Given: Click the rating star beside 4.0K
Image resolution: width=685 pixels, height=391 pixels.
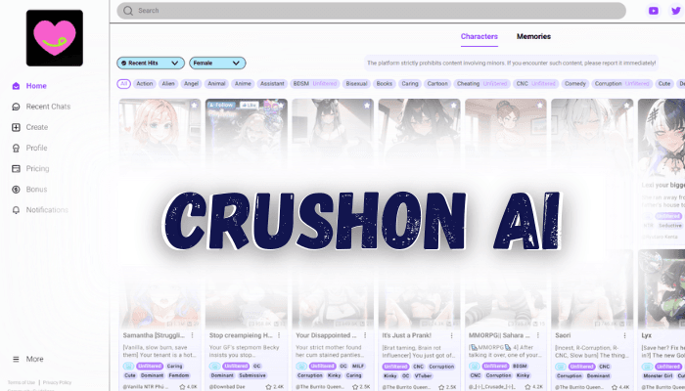Looking at the screenshot, I should coord(182,387).
